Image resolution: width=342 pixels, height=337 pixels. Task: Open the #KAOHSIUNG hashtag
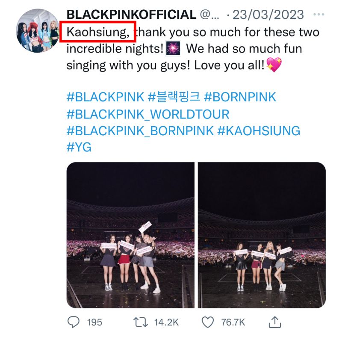(259, 131)
